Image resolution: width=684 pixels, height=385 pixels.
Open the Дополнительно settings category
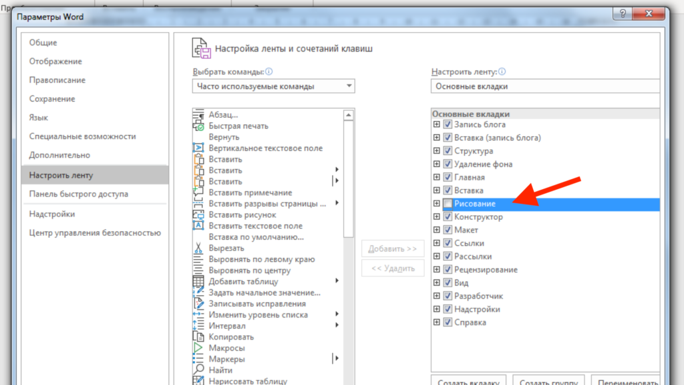95,155
